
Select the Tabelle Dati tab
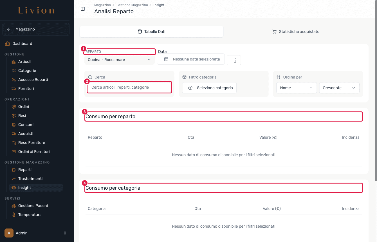[151, 32]
